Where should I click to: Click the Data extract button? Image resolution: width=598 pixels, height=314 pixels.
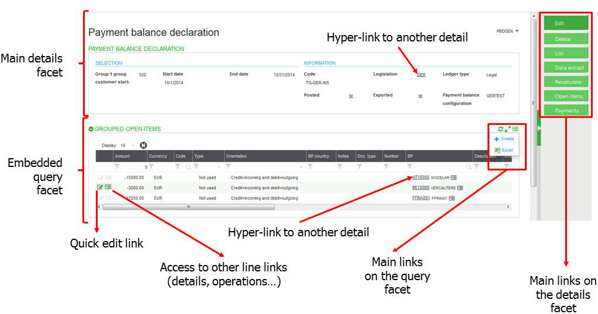[565, 68]
